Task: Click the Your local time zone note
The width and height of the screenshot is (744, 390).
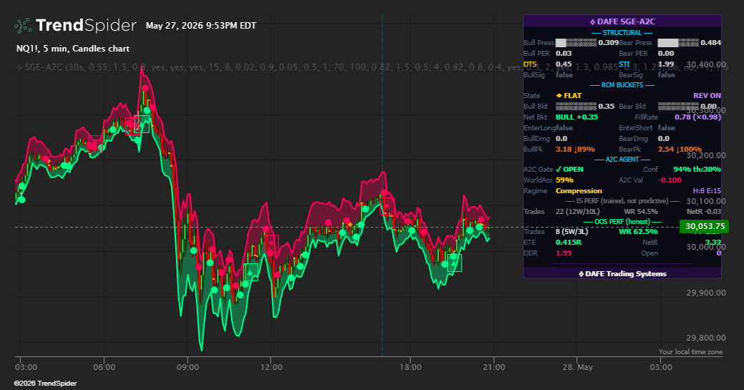Action: pos(690,351)
